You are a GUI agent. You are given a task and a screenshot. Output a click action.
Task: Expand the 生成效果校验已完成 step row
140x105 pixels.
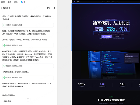pos(28,78)
